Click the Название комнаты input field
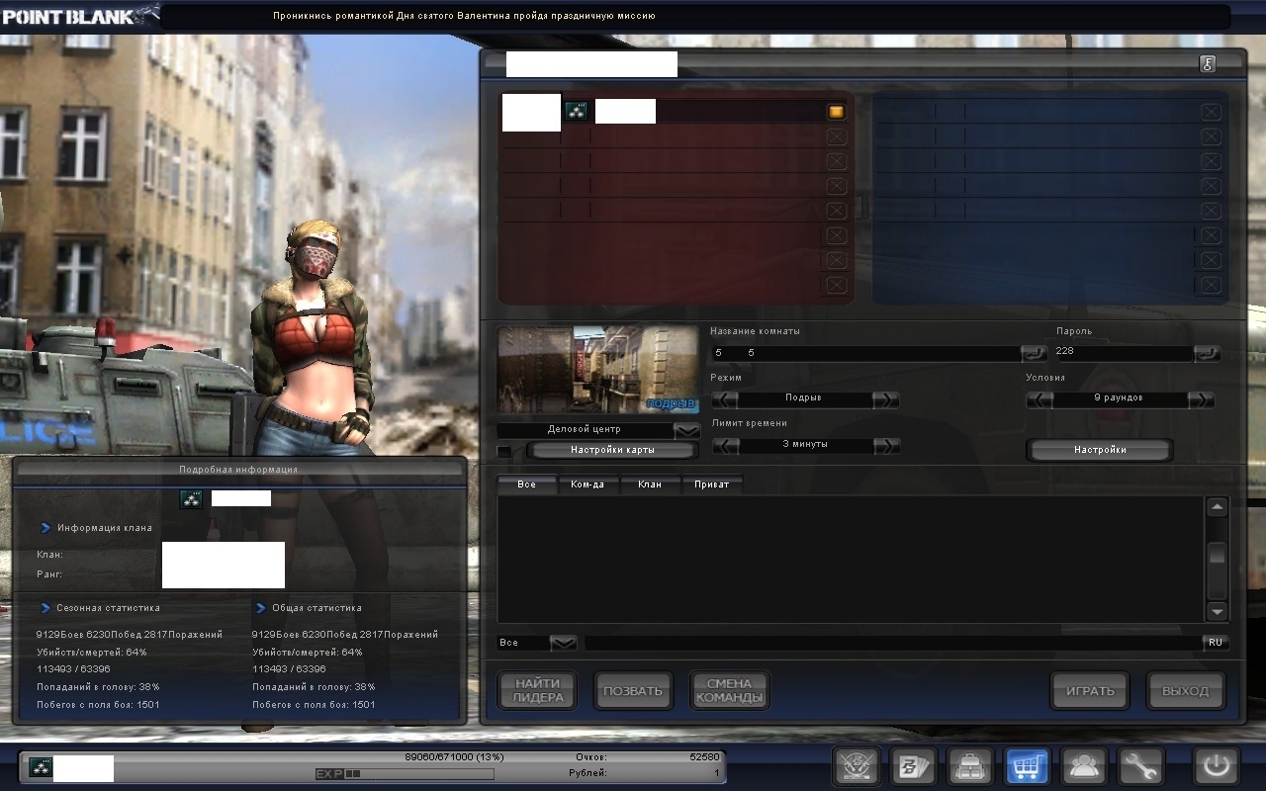The width and height of the screenshot is (1266, 791). coord(866,353)
